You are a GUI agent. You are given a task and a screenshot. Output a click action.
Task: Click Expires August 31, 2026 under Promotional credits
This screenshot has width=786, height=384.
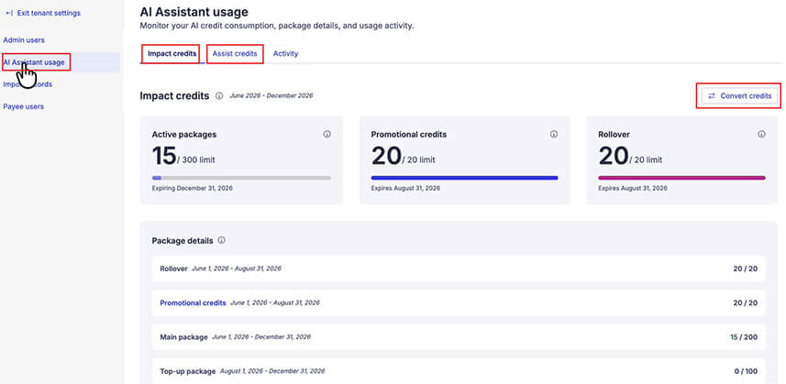coord(405,188)
